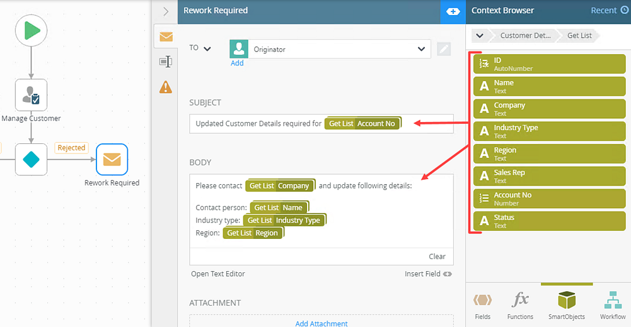631x327 pixels.
Task: Select the Region Text field
Action: pos(549,154)
